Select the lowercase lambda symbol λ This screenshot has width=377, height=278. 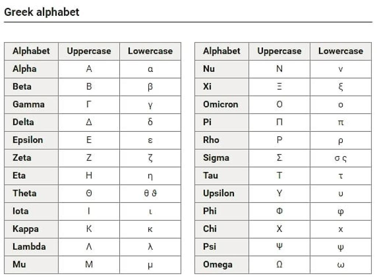pyautogui.click(x=150, y=246)
